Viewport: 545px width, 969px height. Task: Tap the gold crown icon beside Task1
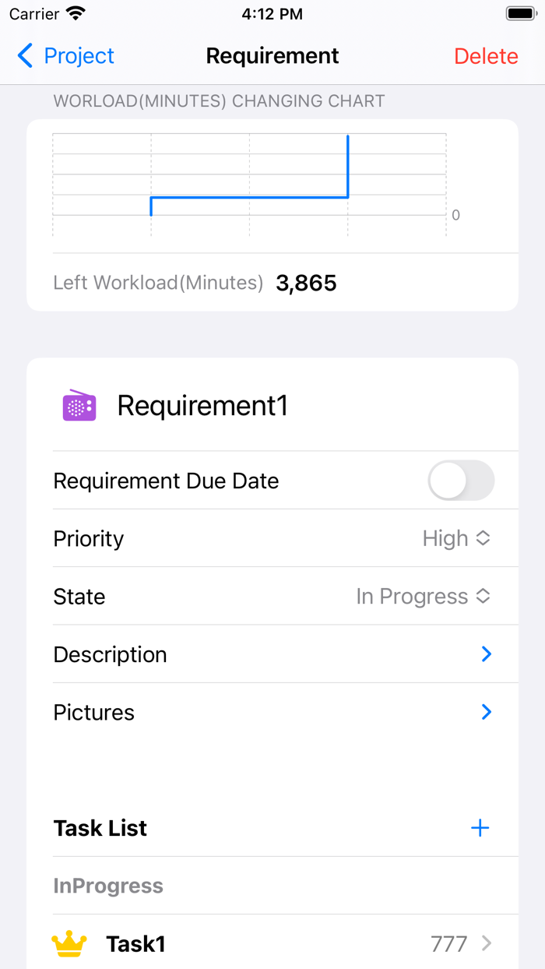pos(69,944)
